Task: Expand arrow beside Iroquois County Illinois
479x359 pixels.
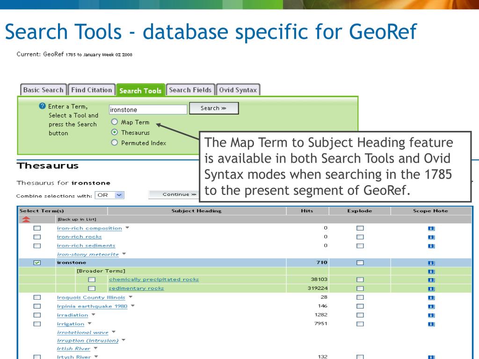Action: point(131,297)
